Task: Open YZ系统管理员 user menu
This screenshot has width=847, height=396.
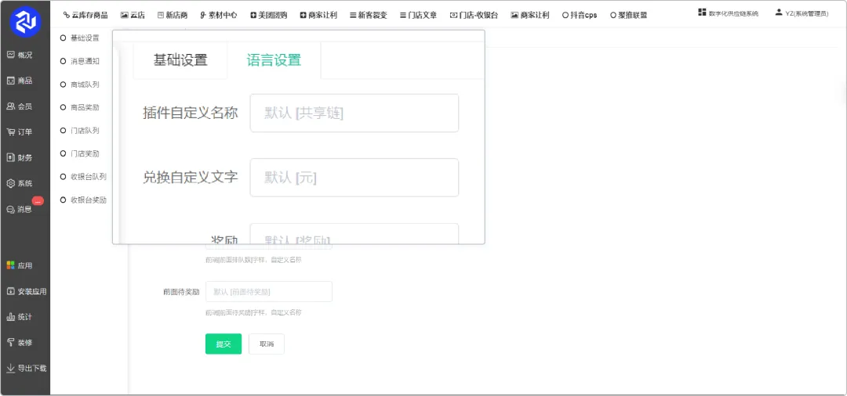Action: [x=802, y=13]
